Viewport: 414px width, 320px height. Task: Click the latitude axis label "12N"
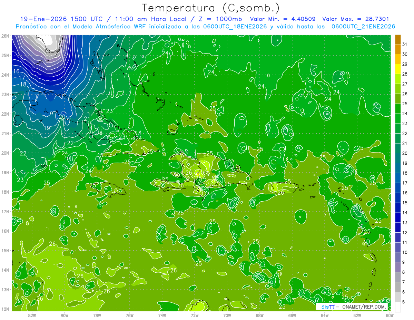click(x=5, y=309)
